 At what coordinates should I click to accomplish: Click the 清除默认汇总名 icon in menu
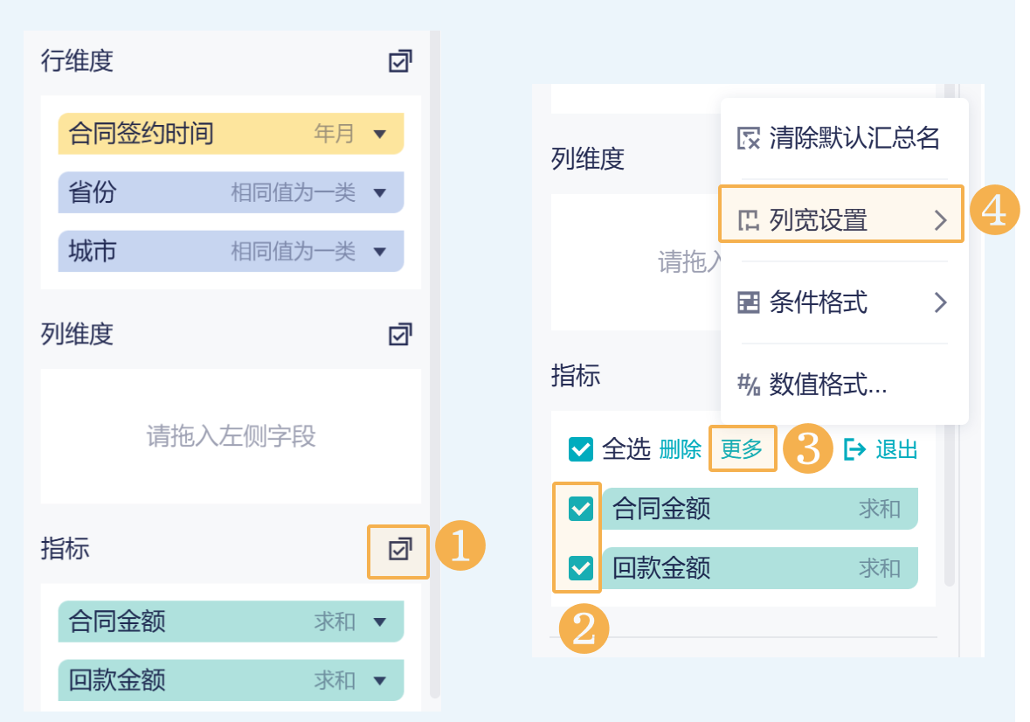point(750,138)
